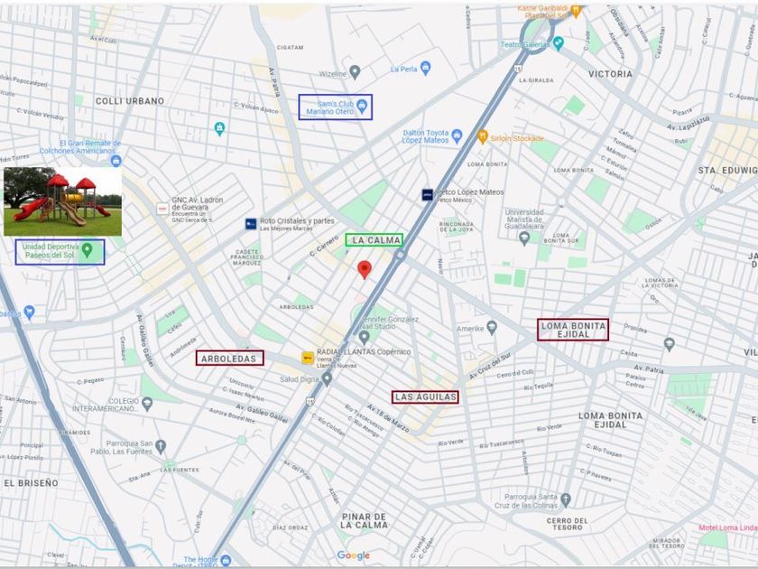Click the playground photo thumbnail
The width and height of the screenshot is (758, 569).
click(x=63, y=201)
